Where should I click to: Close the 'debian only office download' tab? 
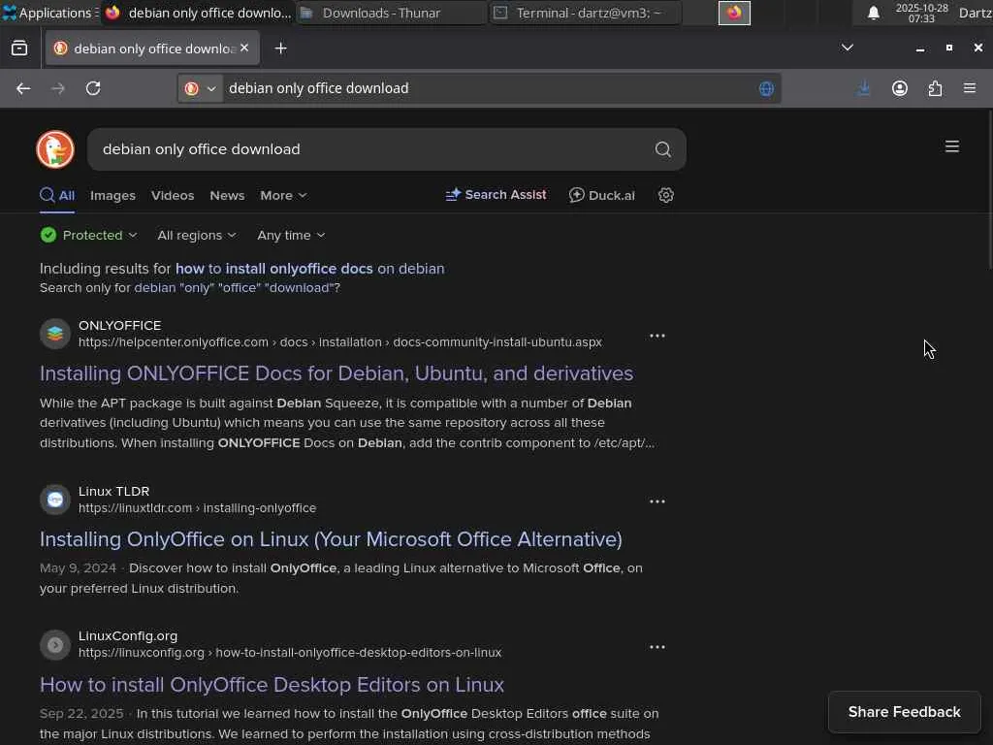[x=244, y=49]
